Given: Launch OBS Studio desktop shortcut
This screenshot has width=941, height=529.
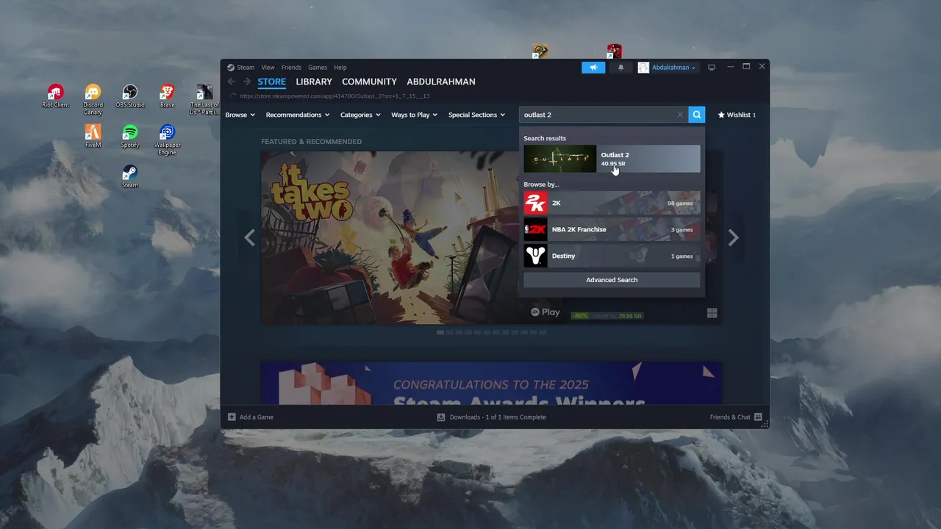Looking at the screenshot, I should tap(130, 96).
